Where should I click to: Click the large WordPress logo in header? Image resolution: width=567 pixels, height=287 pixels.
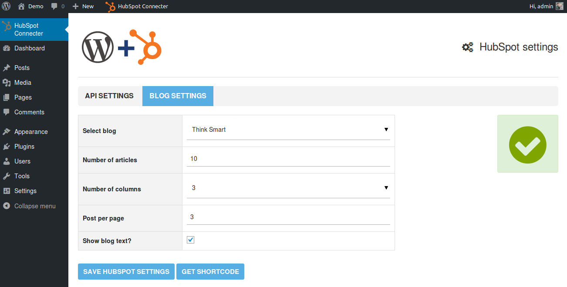coord(98,47)
